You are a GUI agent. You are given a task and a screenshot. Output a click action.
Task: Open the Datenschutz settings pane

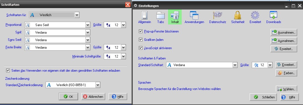click(x=218, y=17)
